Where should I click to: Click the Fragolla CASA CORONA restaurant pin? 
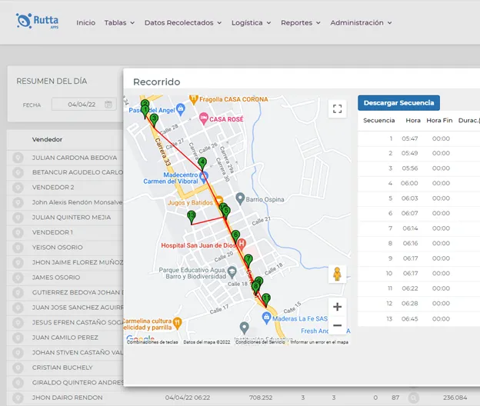[194, 99]
